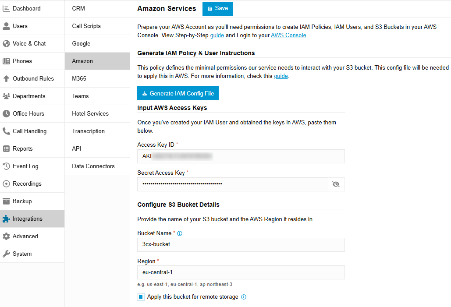
Task: Click the Dashboard chart icon
Action: point(6,9)
